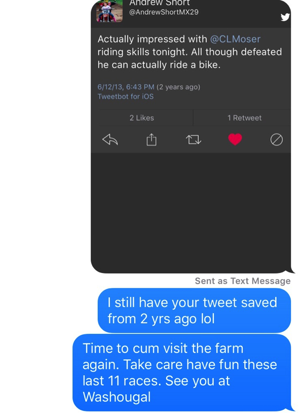Tap the Tweetbot for iOS link
This screenshot has width=304, height=413.
click(125, 96)
